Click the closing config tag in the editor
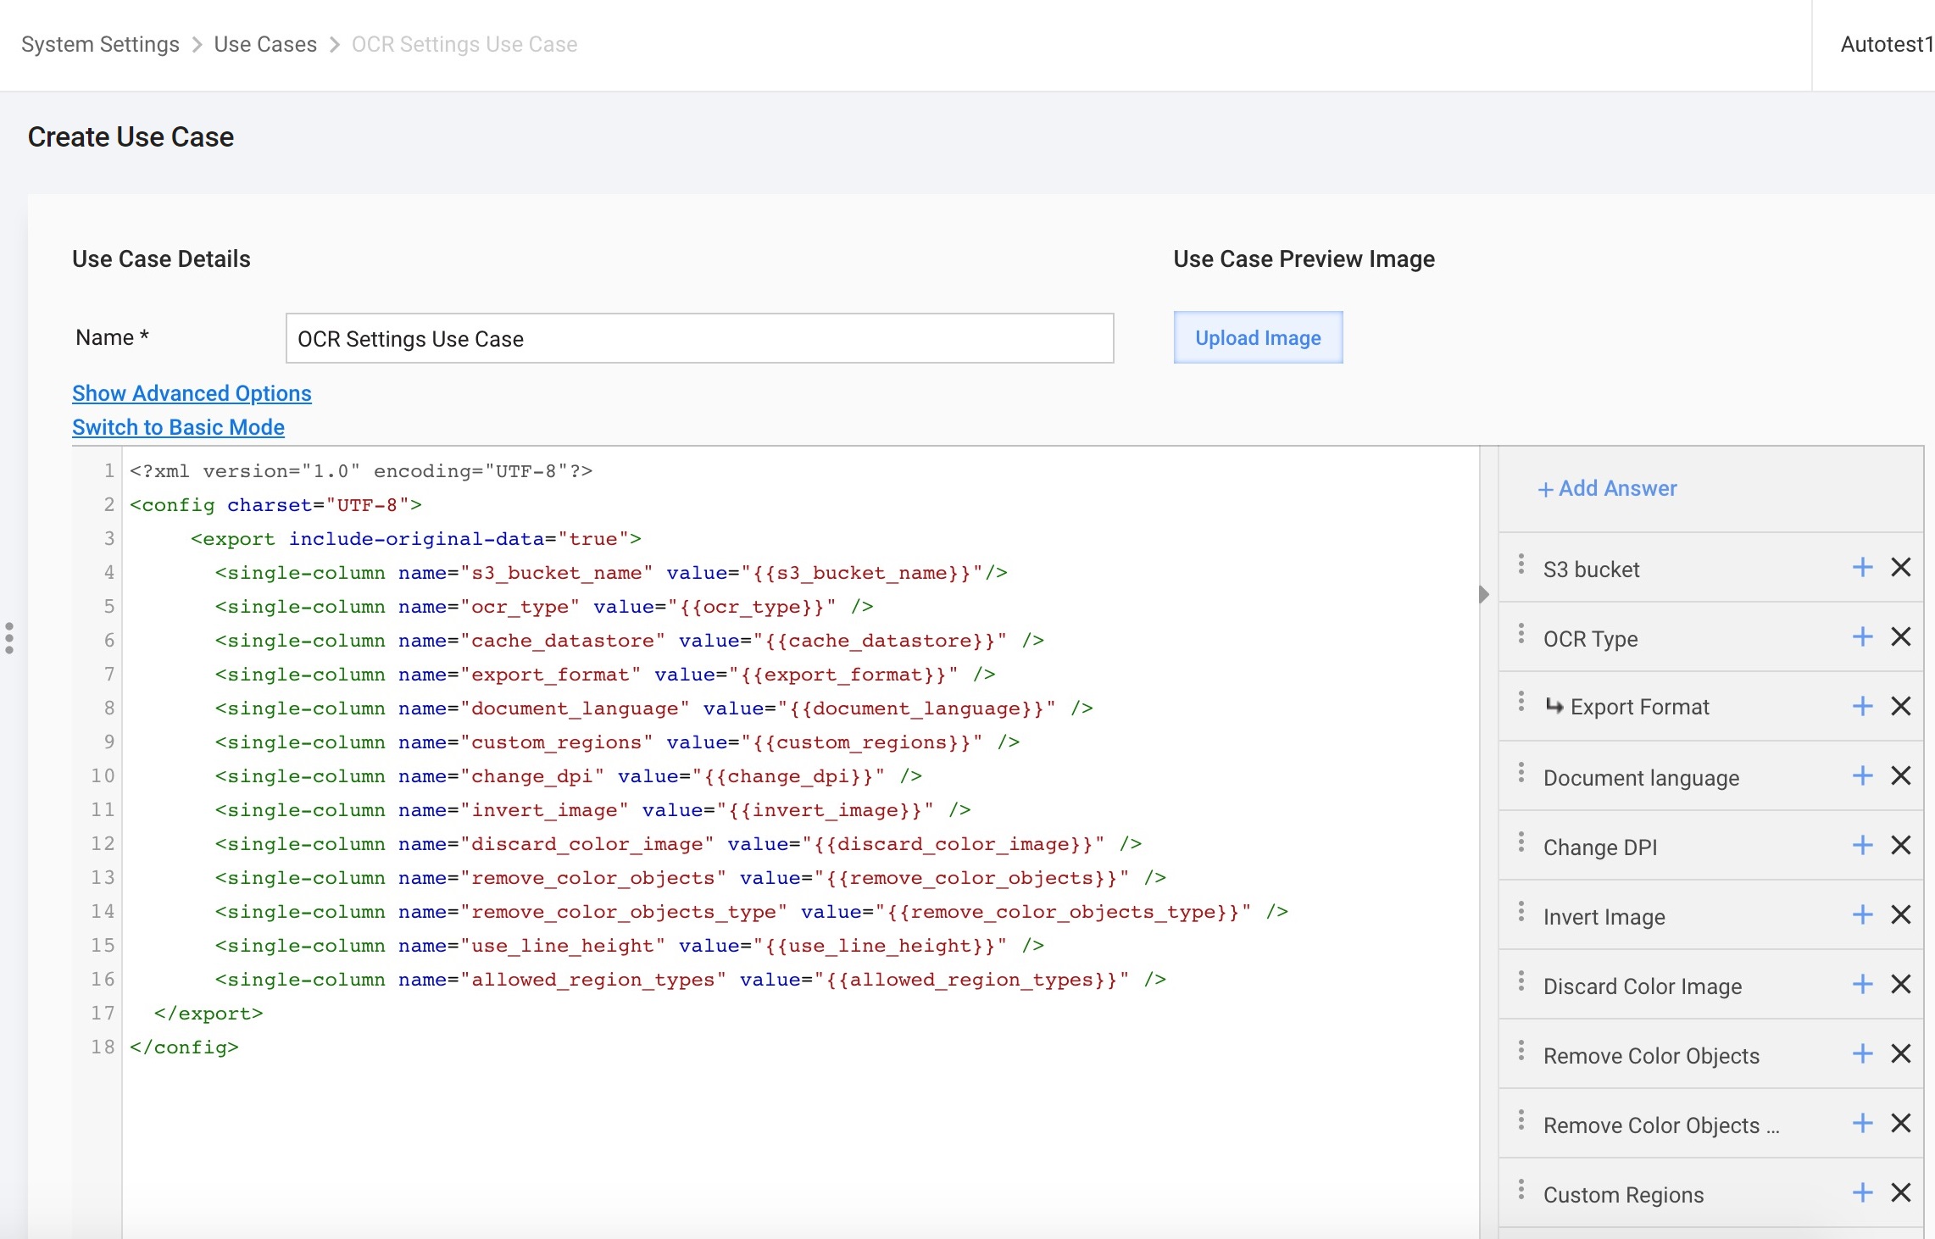The width and height of the screenshot is (1935, 1239). tap(184, 1047)
